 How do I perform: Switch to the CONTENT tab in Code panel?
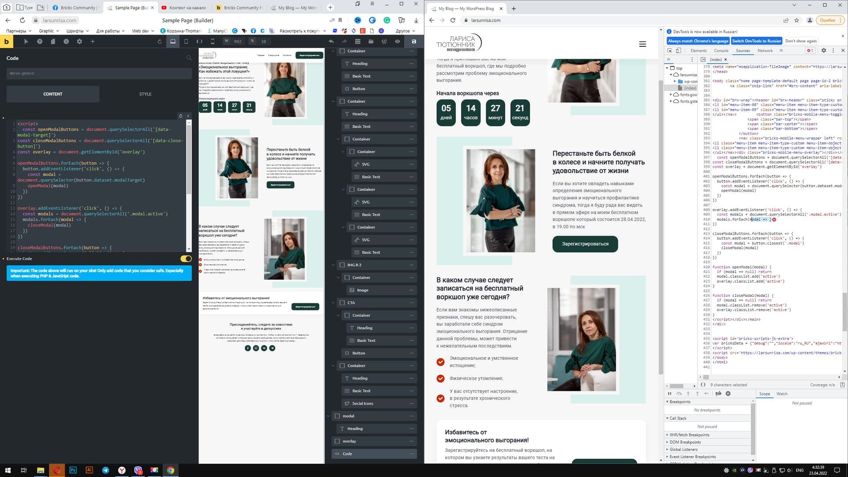coord(53,94)
